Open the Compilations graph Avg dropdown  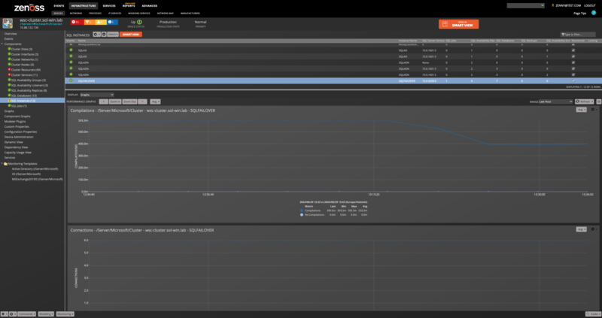click(581, 110)
